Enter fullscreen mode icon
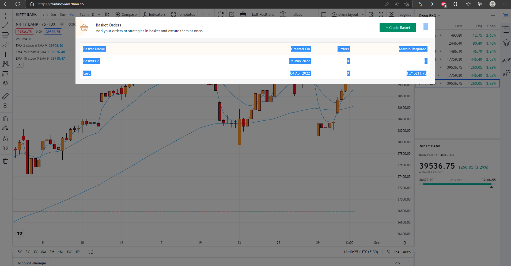511x266 pixels. pos(381,14)
